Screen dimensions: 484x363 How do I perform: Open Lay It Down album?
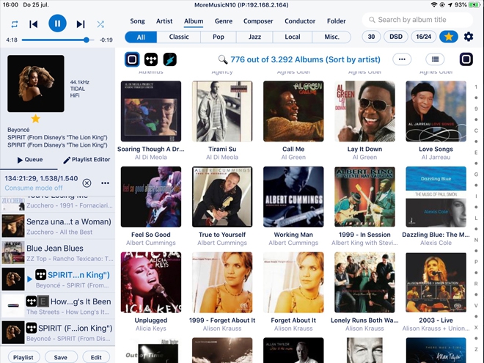[365, 111]
